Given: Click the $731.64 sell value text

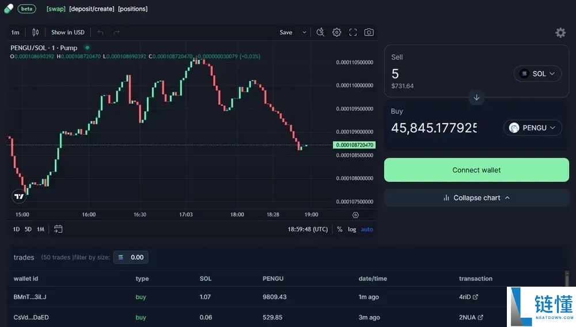Looking at the screenshot, I should tap(402, 86).
